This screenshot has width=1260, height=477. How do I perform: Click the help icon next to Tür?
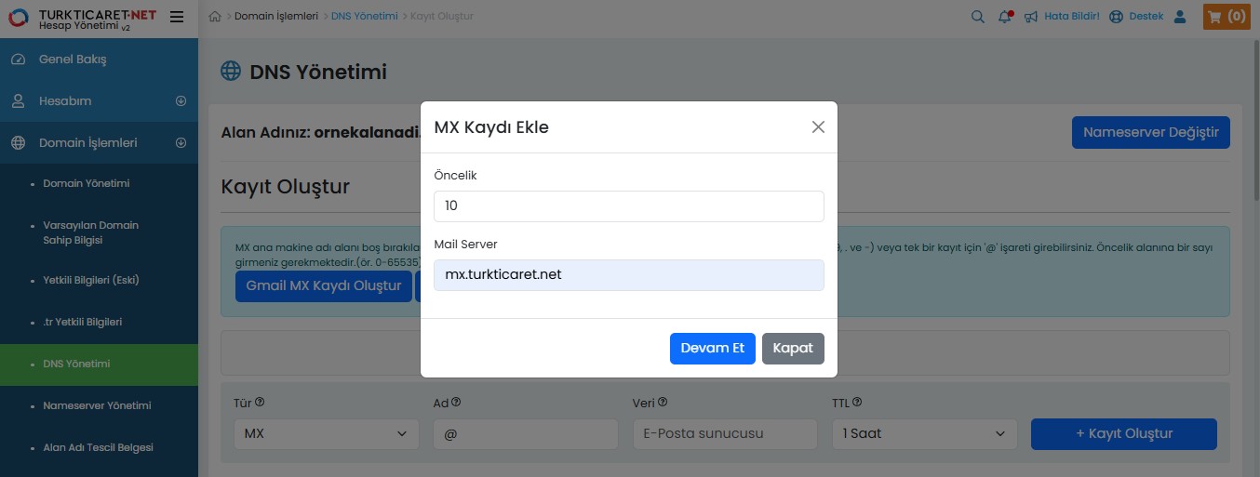coord(260,403)
